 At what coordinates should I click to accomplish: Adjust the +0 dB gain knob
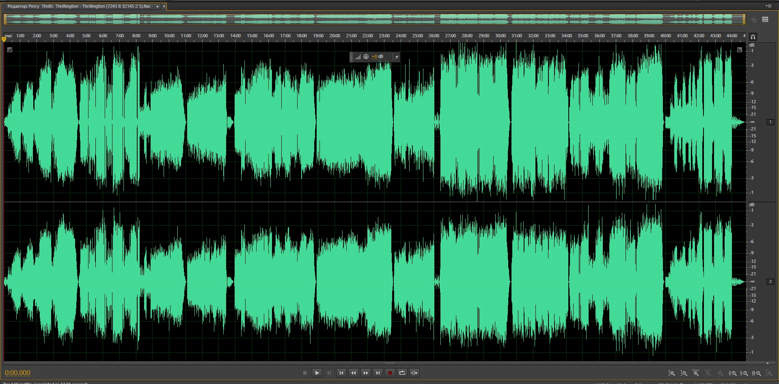pos(366,57)
